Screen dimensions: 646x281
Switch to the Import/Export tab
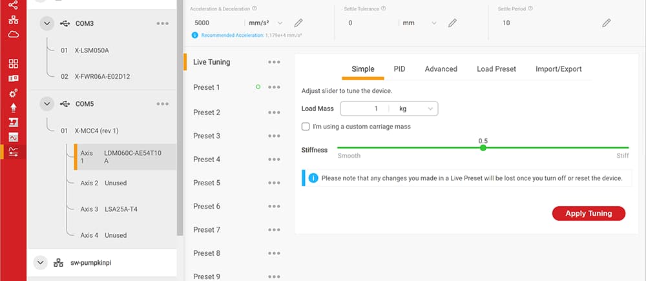(558, 69)
